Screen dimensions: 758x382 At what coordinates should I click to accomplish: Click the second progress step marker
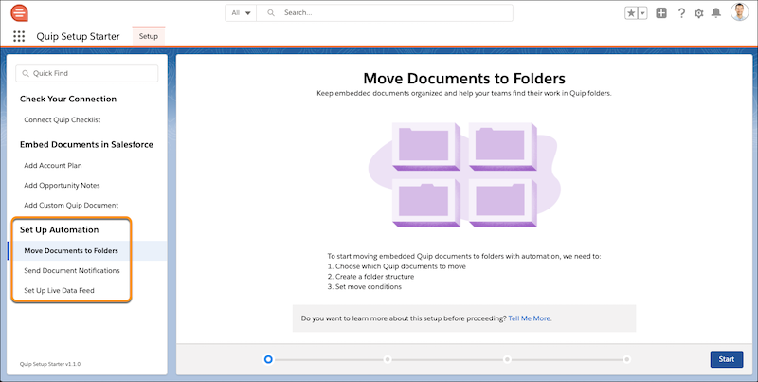point(388,359)
